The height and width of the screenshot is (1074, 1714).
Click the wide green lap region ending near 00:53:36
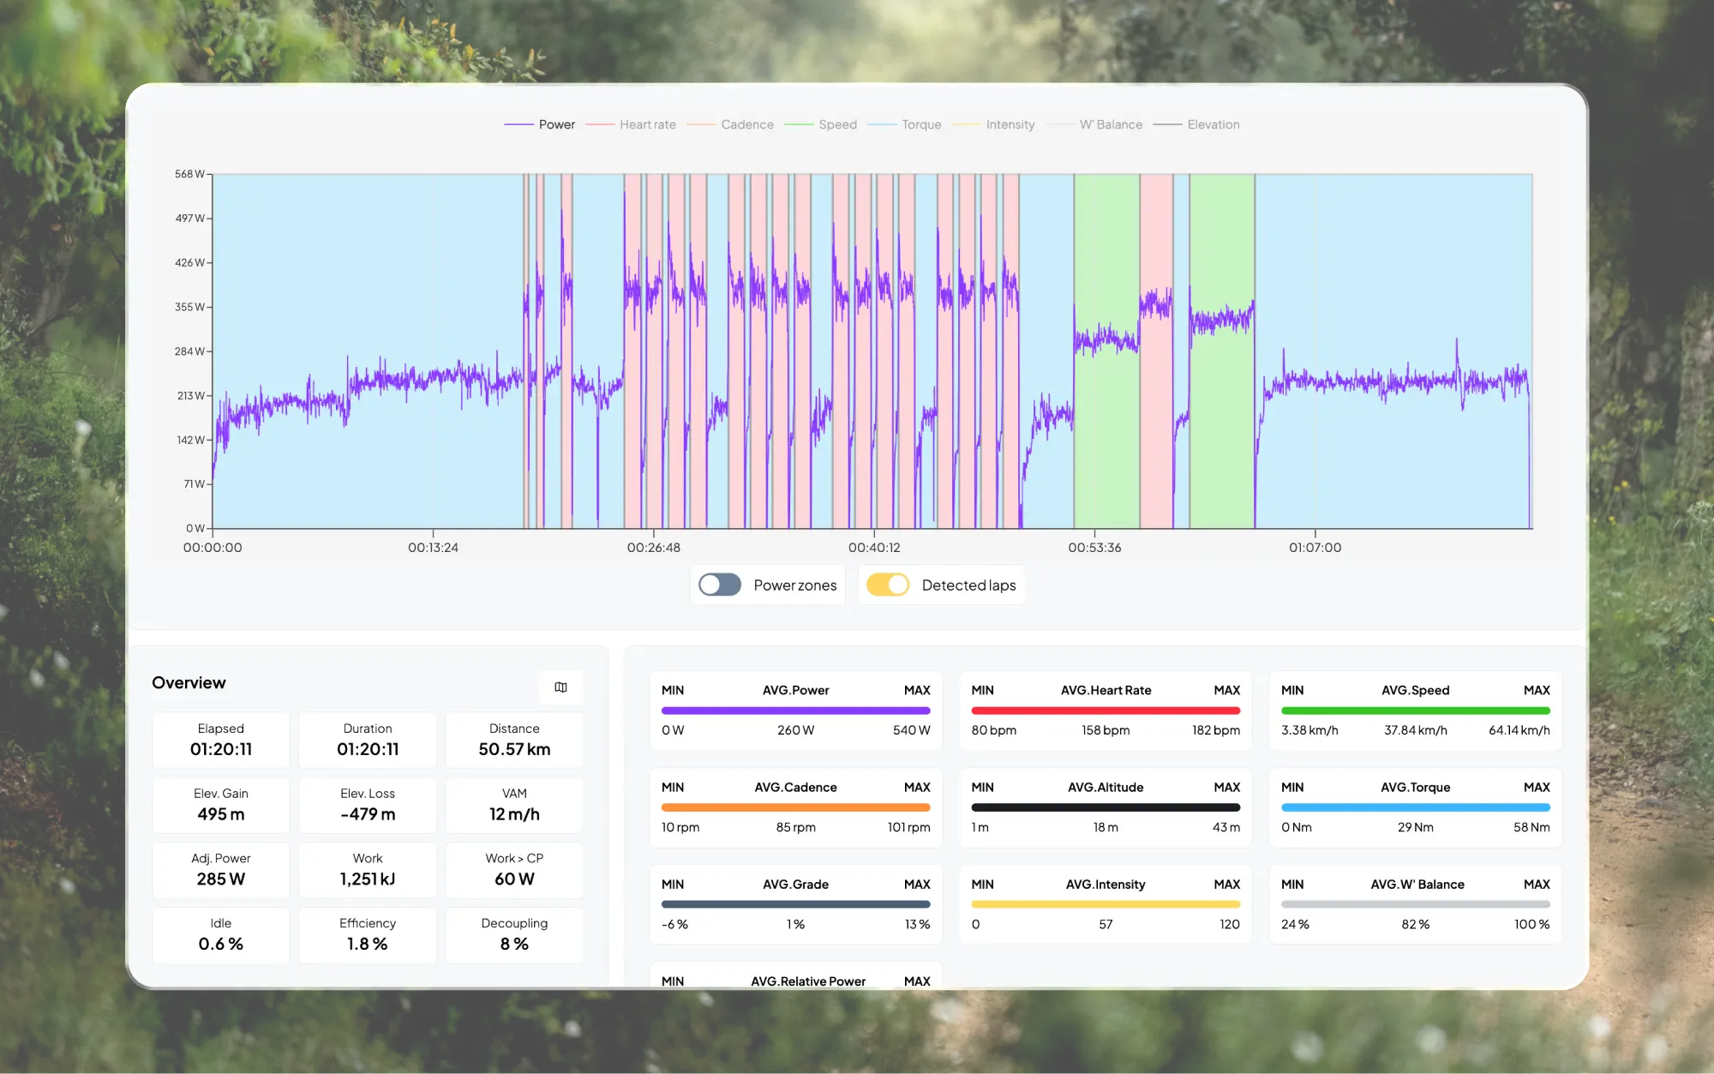coord(1106,446)
